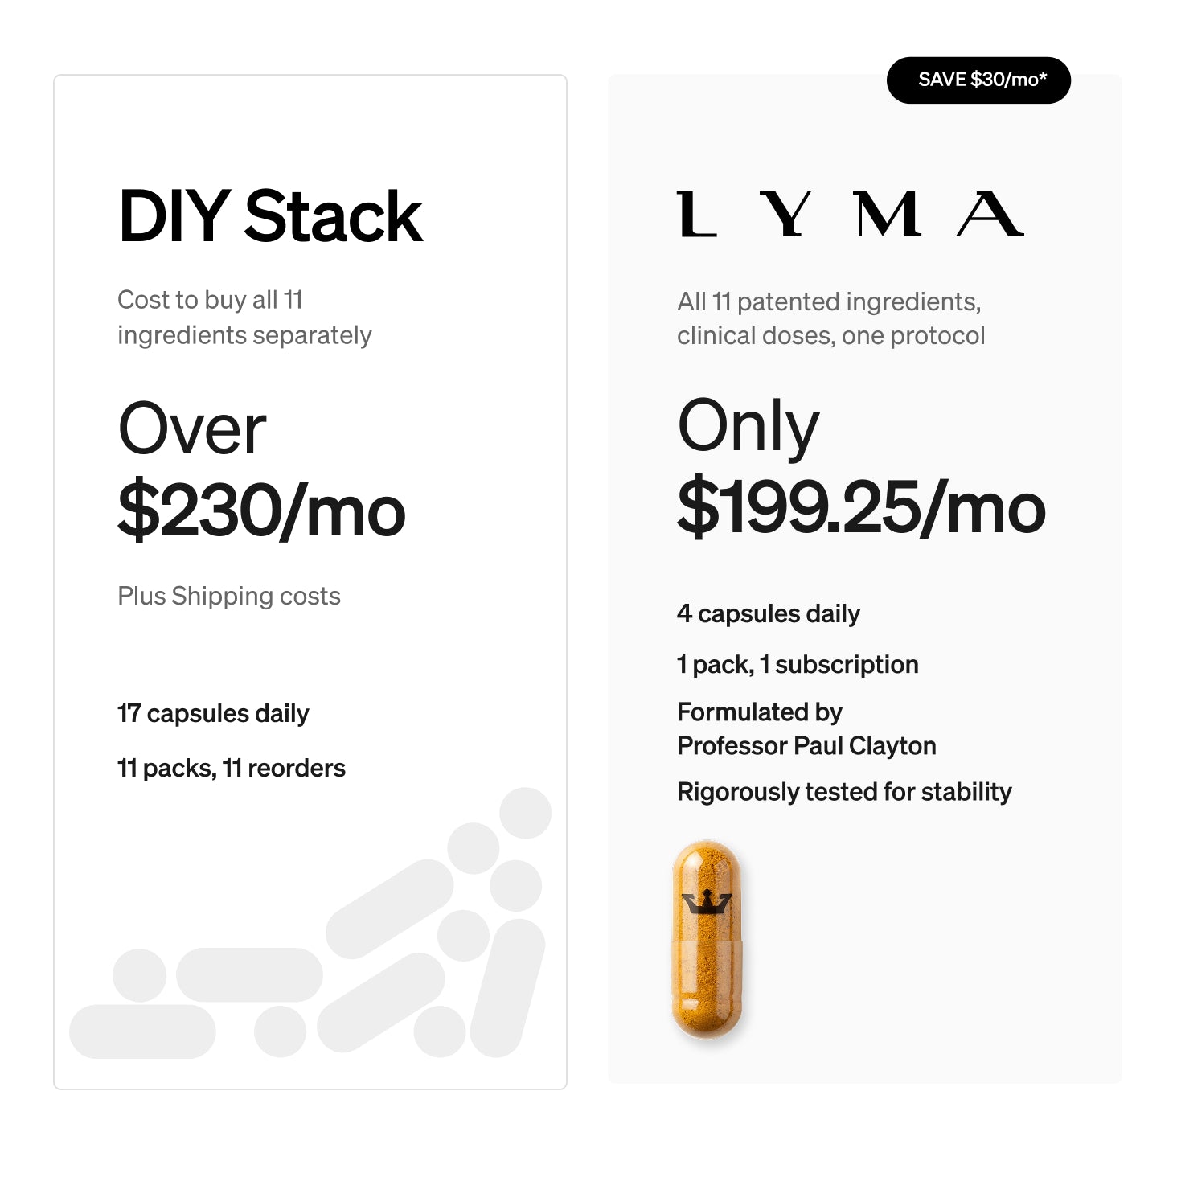Screen dimensions: 1177x1177
Task: Select the '4 capsules daily' feature
Action: [769, 613]
